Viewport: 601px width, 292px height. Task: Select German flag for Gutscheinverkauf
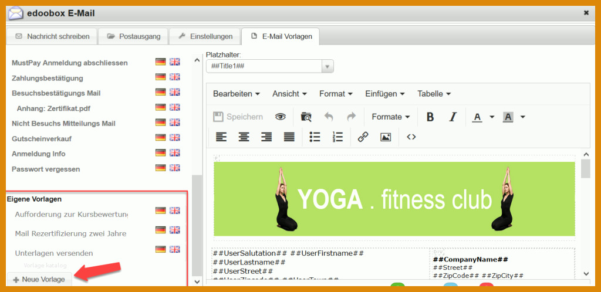point(160,137)
